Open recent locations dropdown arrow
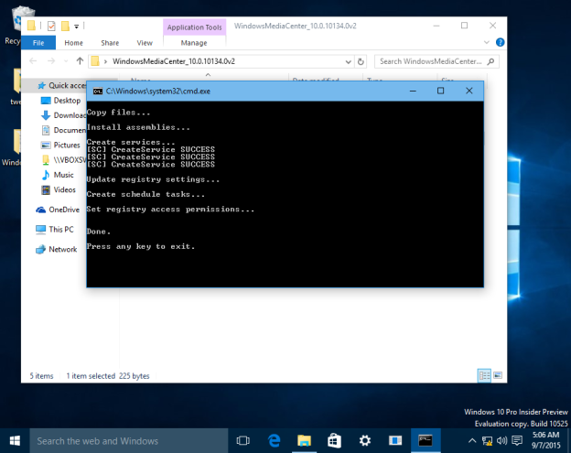 [x=66, y=61]
